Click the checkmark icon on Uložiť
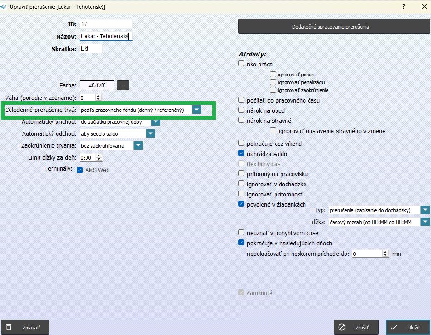Viewport: 431px width, 335px height. tap(394, 327)
